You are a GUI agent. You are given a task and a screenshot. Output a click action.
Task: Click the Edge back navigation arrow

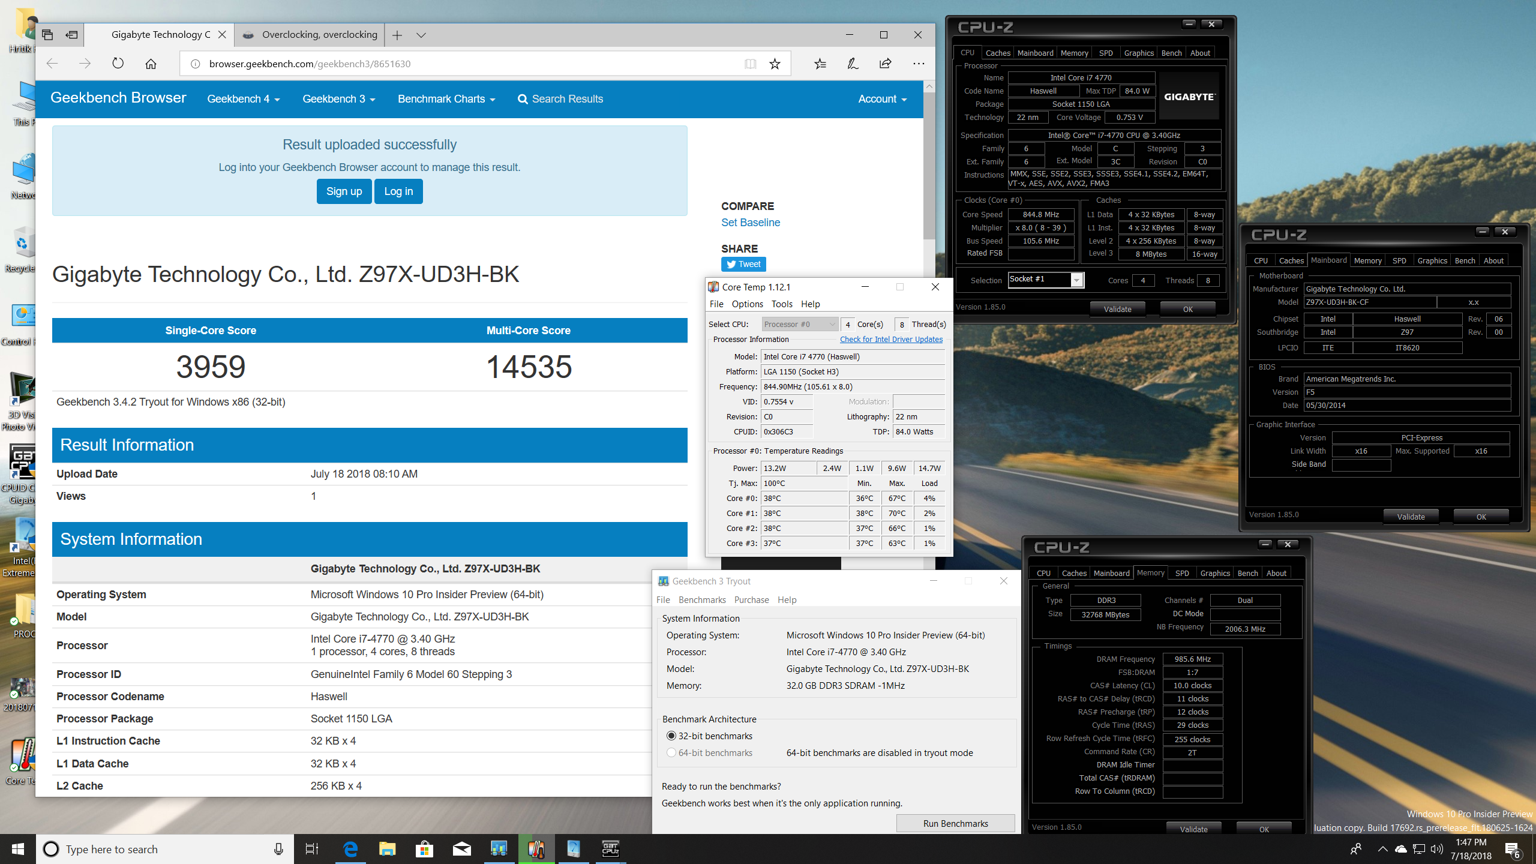52,64
